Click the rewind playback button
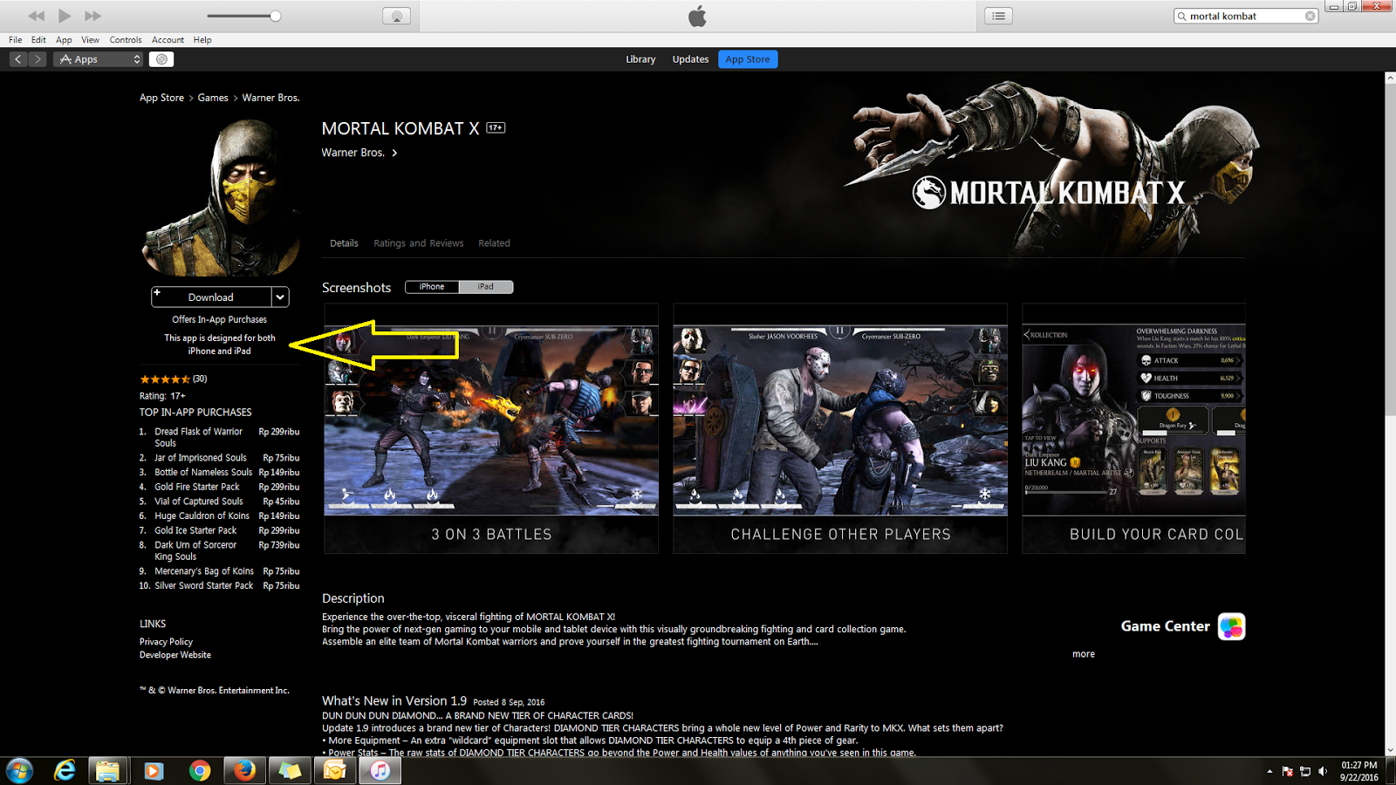This screenshot has height=785, width=1396. pyautogui.click(x=37, y=16)
